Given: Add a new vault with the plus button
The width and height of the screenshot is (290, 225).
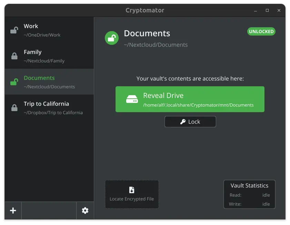Looking at the screenshot, I should click(x=13, y=211).
